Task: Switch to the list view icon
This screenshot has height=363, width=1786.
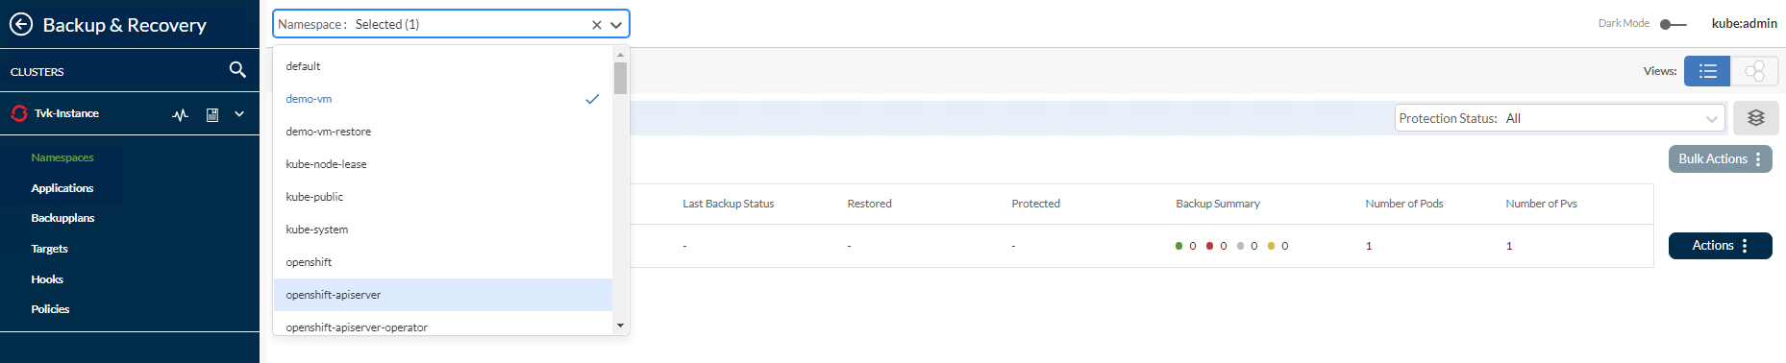Action: pyautogui.click(x=1707, y=71)
